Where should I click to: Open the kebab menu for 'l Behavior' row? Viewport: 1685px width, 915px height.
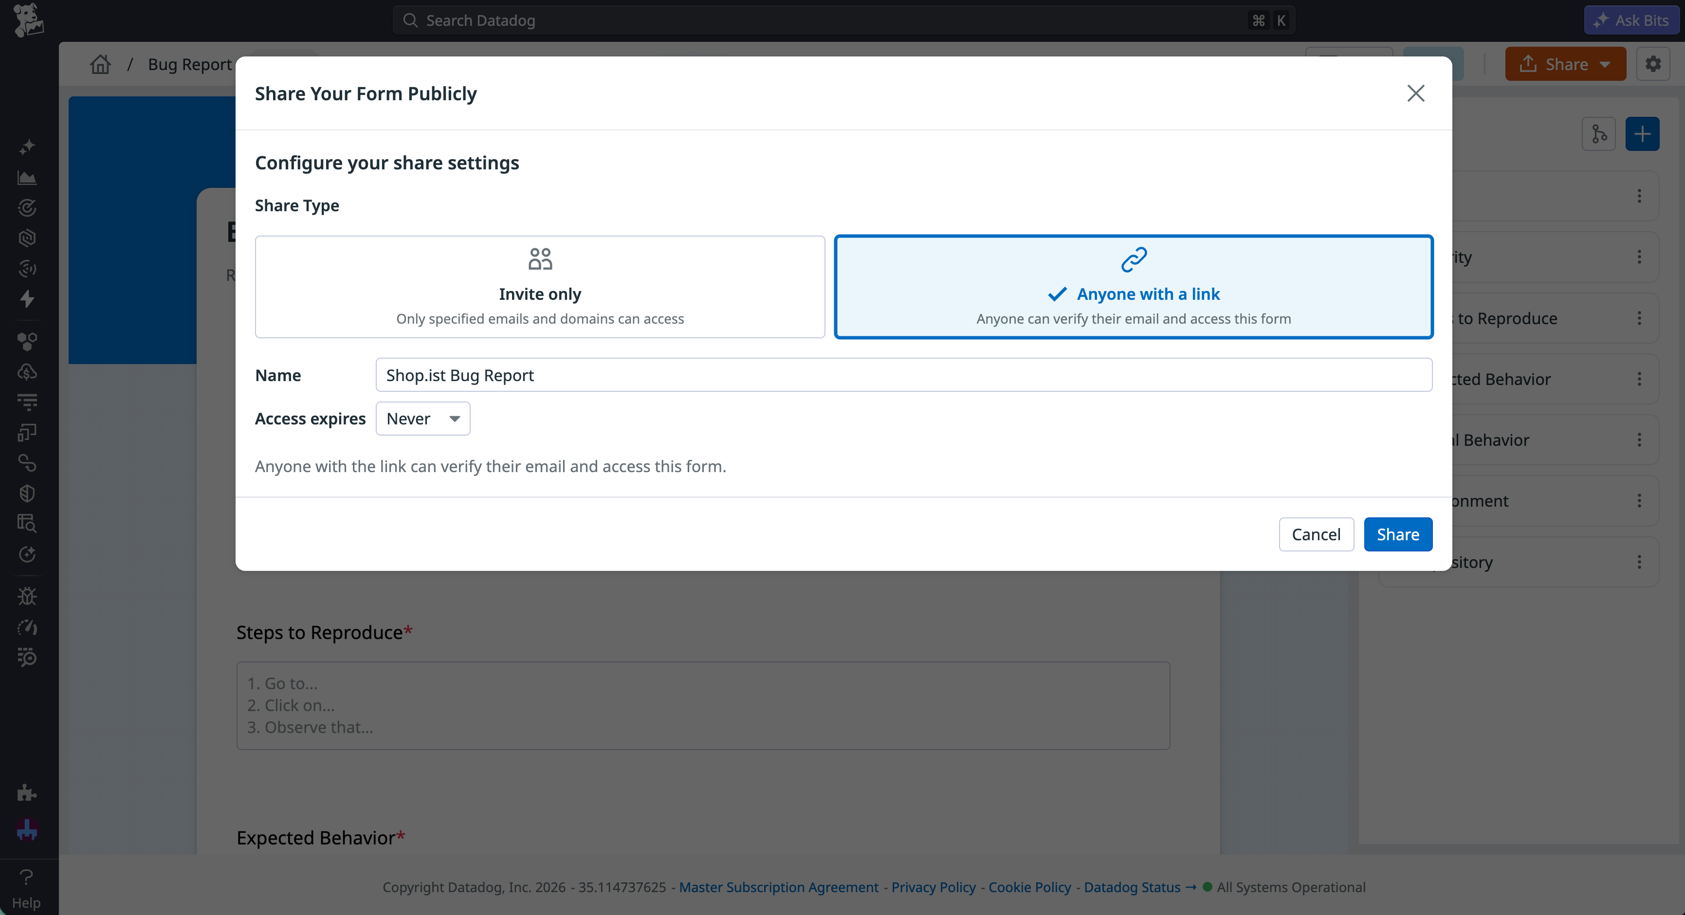pyautogui.click(x=1639, y=439)
